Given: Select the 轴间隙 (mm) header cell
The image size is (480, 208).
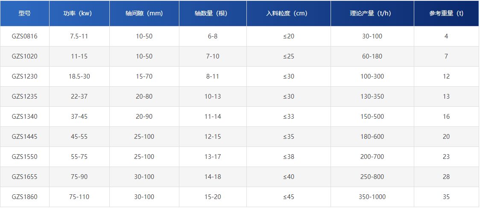Looking at the screenshot, I should (x=144, y=13).
